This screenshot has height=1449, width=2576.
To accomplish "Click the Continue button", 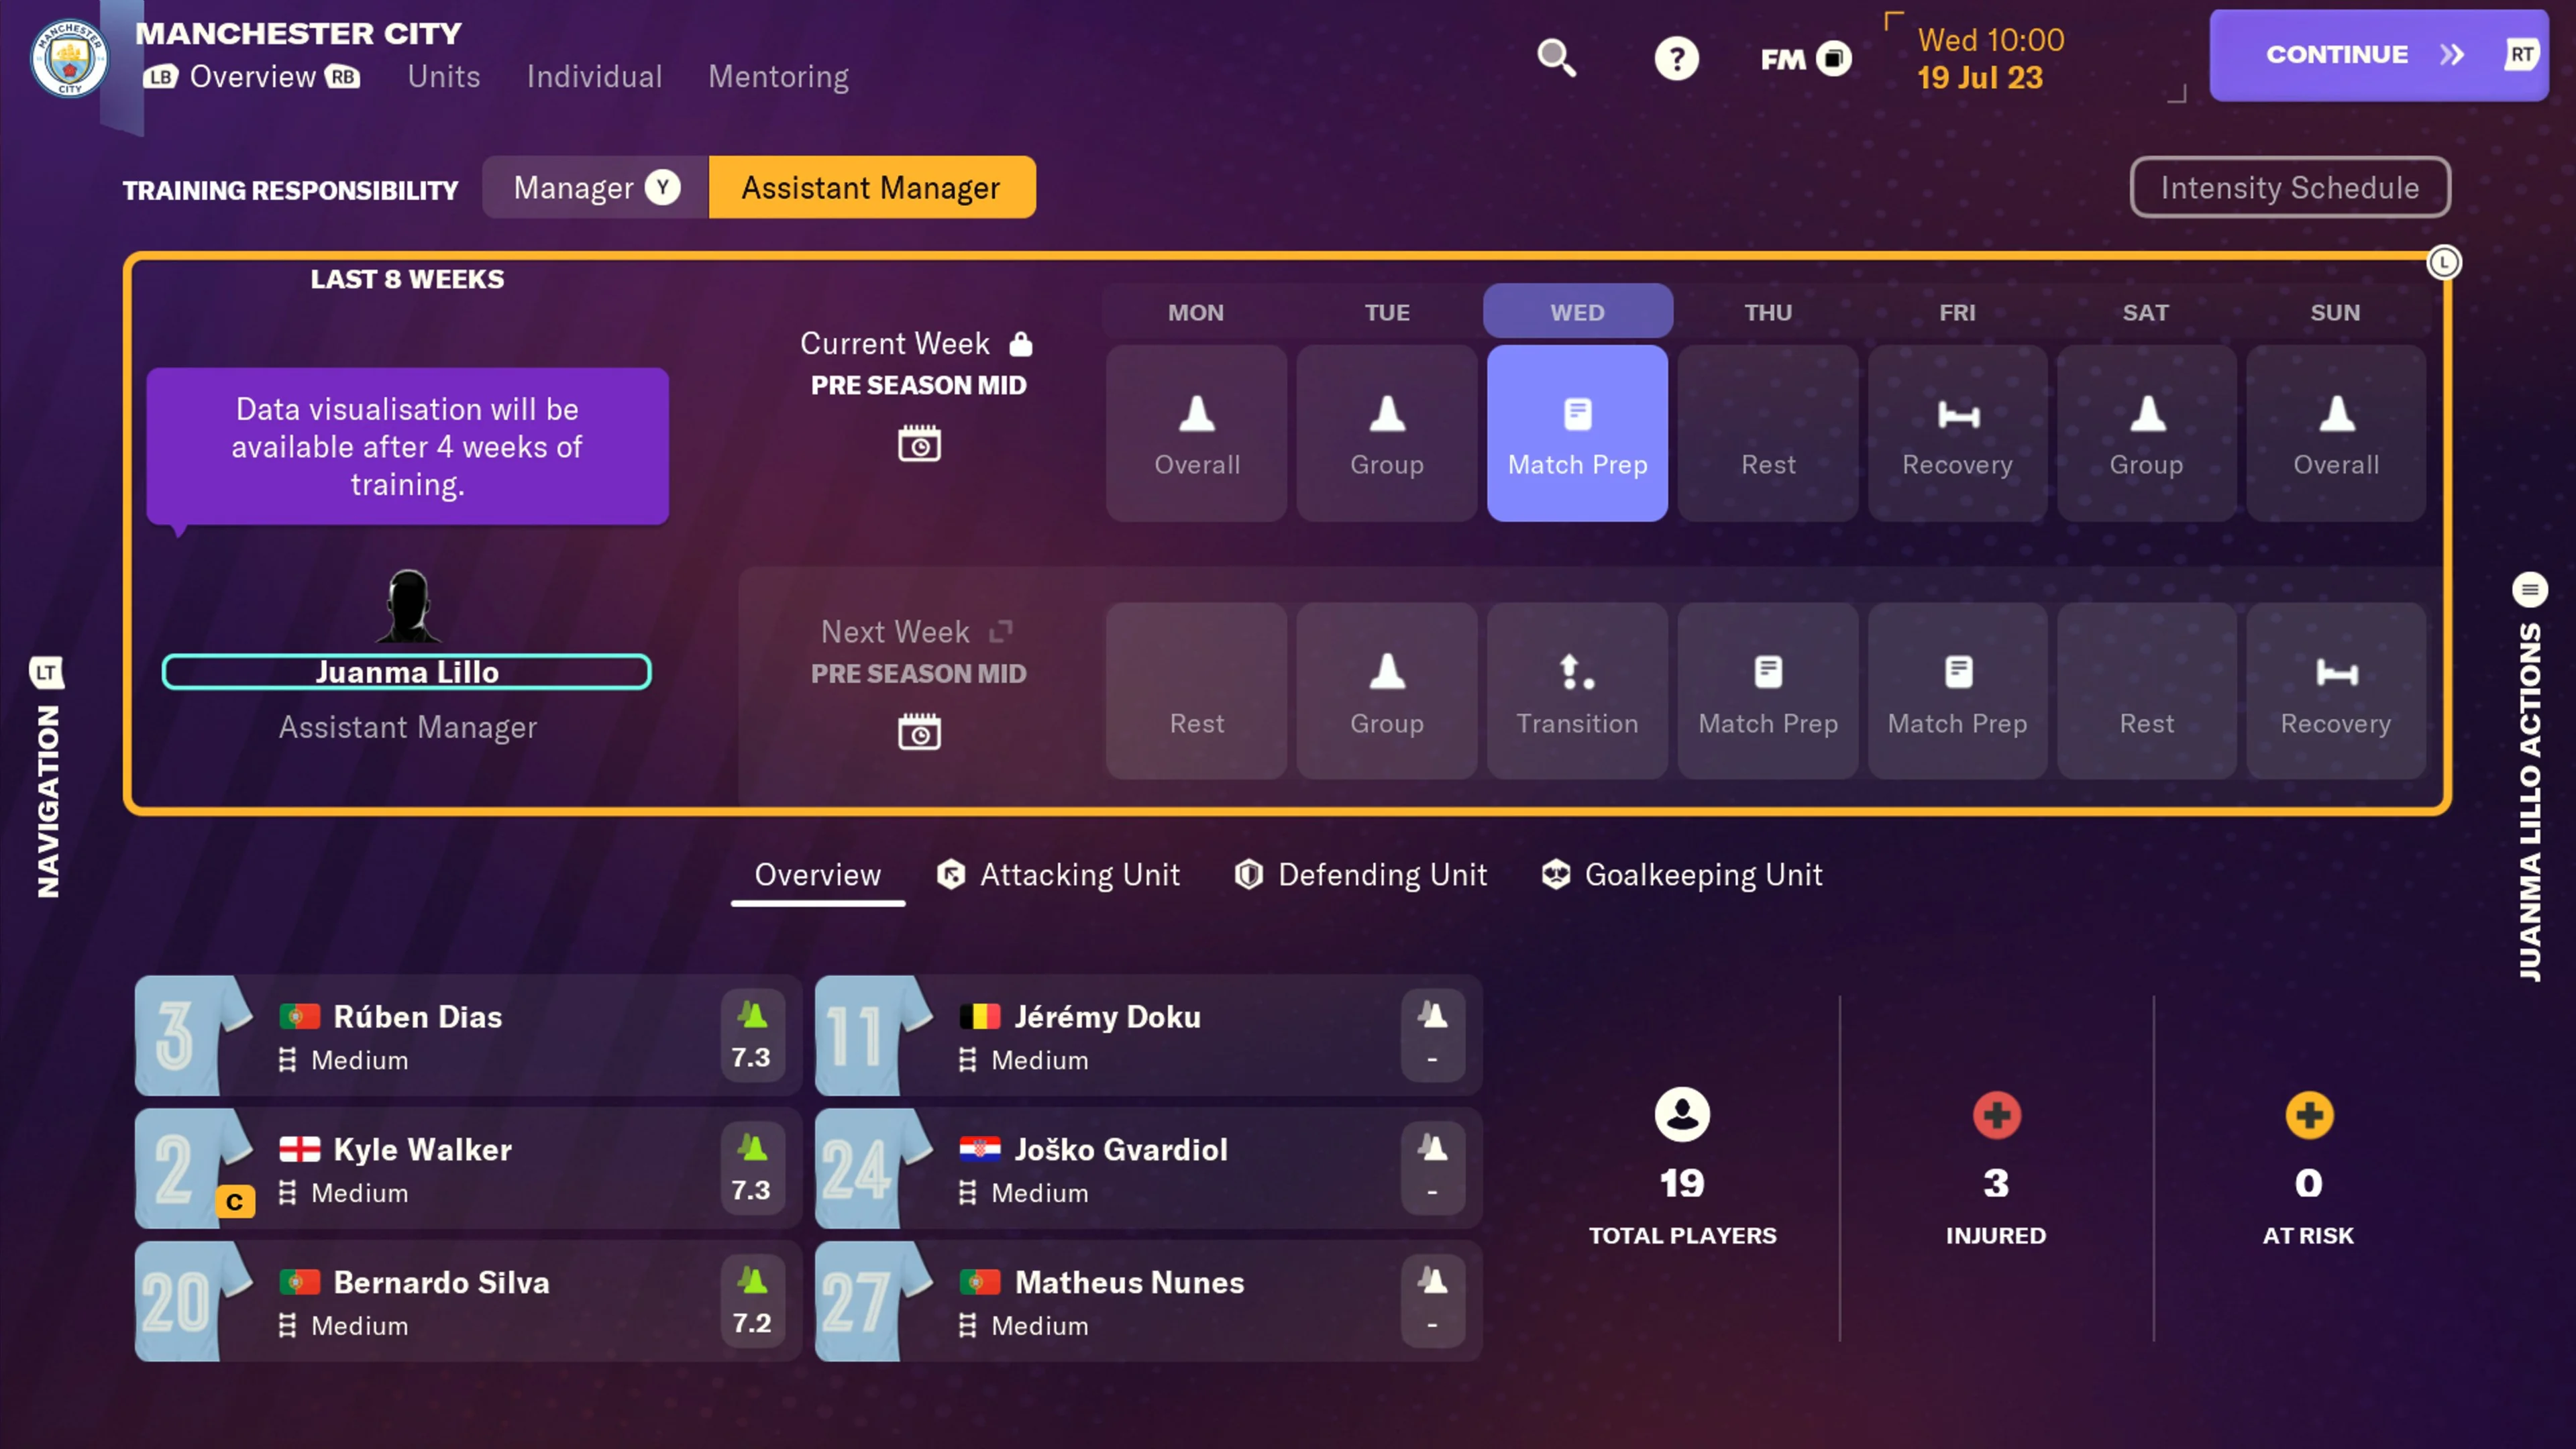I will click(2378, 55).
